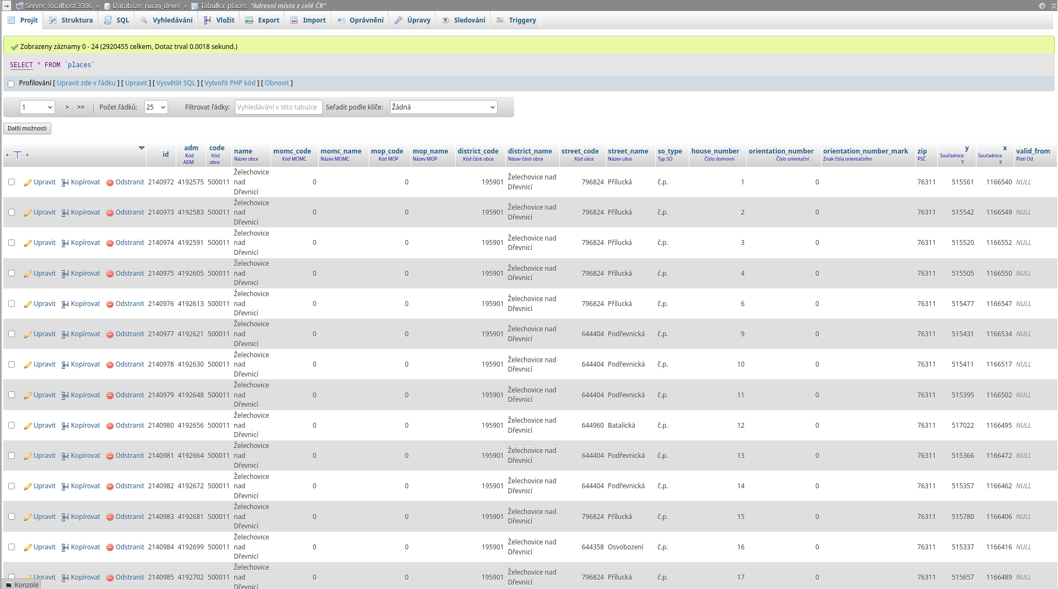Click the Vytvořit PHP kód link
The width and height of the screenshot is (1058, 589).
[x=230, y=83]
